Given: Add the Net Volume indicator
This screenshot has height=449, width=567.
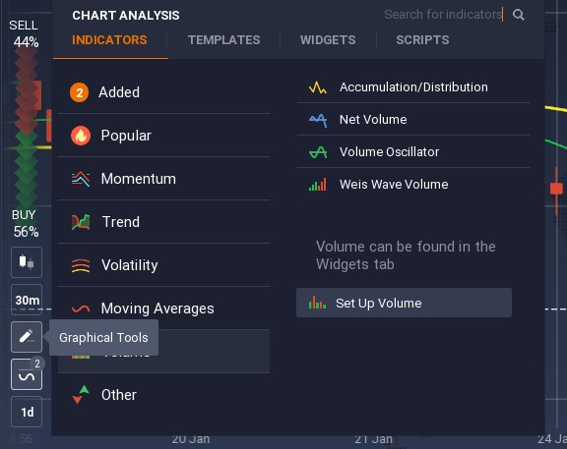Looking at the screenshot, I should tap(413, 120).
